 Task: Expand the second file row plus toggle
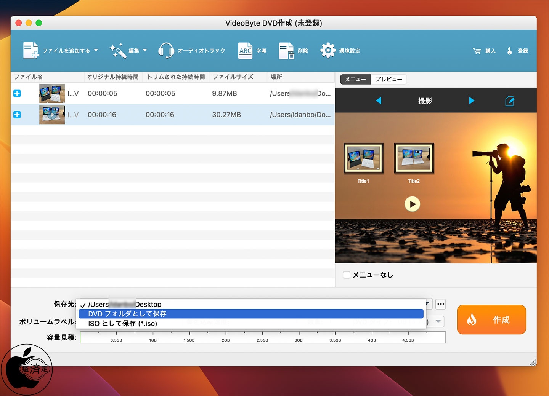point(17,115)
